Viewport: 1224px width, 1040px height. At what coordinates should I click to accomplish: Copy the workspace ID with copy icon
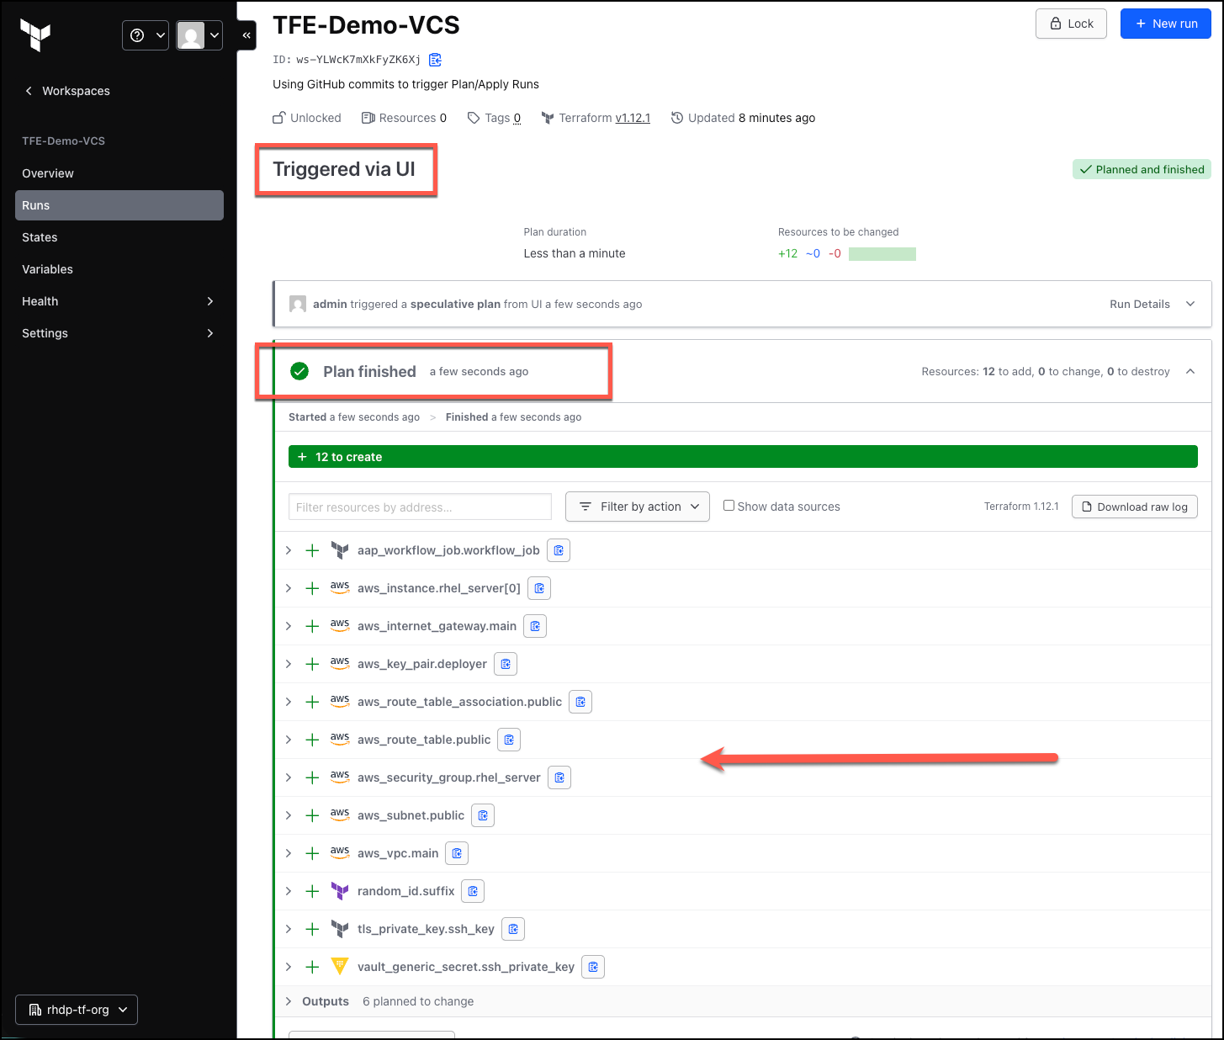pyautogui.click(x=435, y=60)
